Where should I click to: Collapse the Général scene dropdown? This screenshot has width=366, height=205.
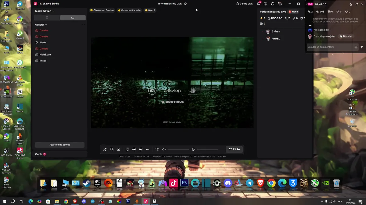point(41,25)
